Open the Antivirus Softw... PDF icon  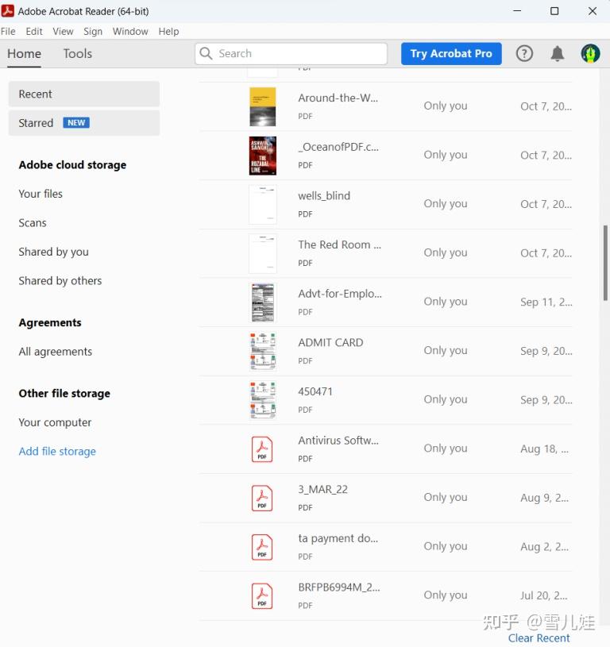[262, 449]
